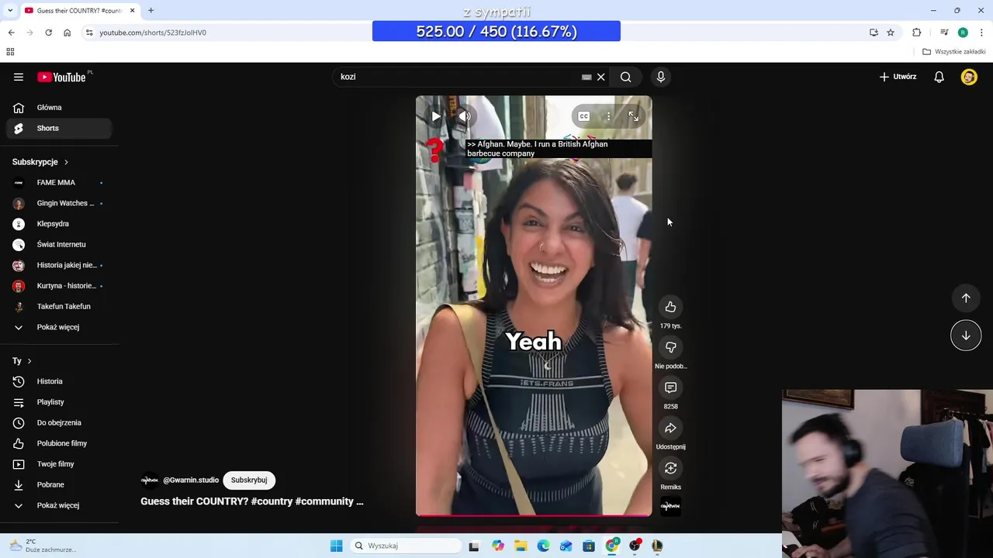This screenshot has width=993, height=558.
Task: Open Historia jakiej nie... channel
Action: [59, 265]
